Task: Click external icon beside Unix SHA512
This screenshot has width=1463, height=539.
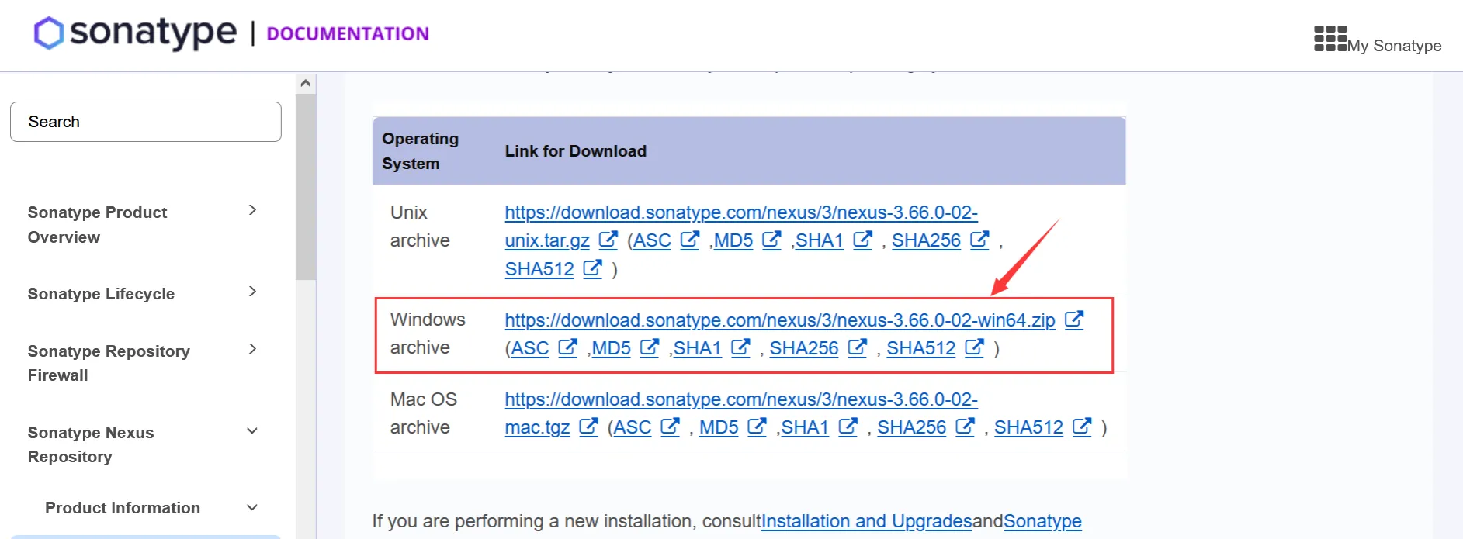Action: pyautogui.click(x=593, y=269)
